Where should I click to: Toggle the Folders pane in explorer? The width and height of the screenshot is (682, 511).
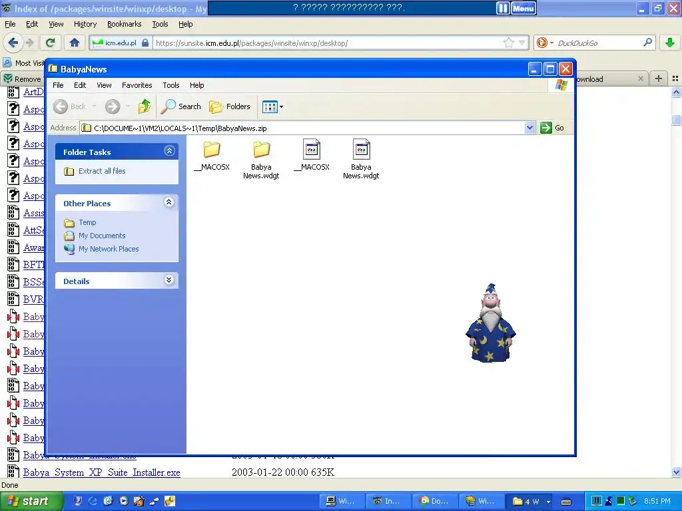point(230,106)
